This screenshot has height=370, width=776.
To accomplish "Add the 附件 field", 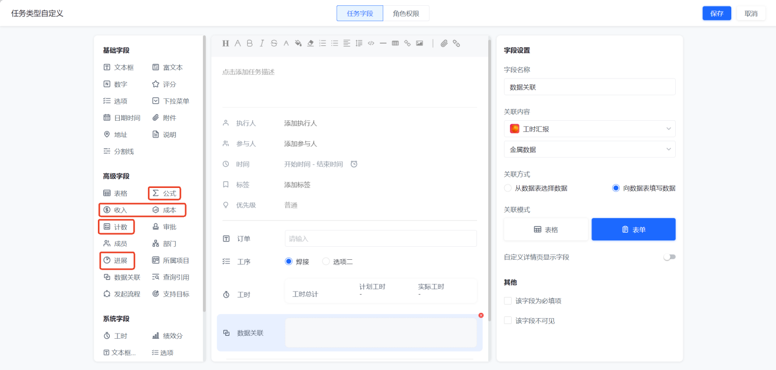I will click(164, 118).
